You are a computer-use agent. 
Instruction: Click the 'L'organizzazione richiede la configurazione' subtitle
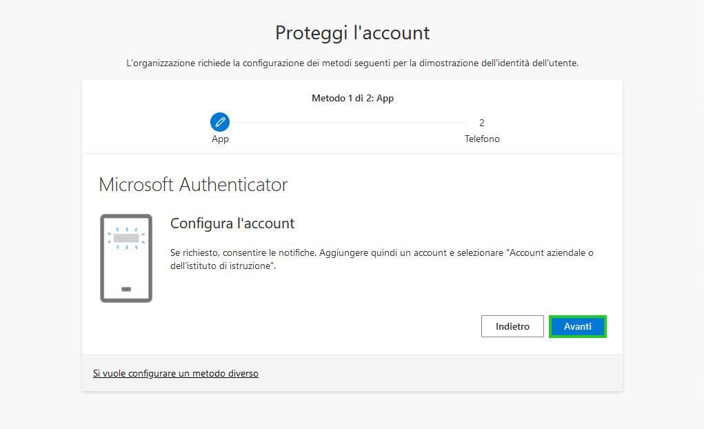(352, 63)
